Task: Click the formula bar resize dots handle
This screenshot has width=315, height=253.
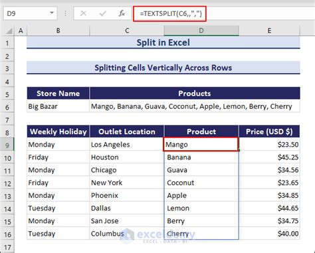Action: point(65,13)
